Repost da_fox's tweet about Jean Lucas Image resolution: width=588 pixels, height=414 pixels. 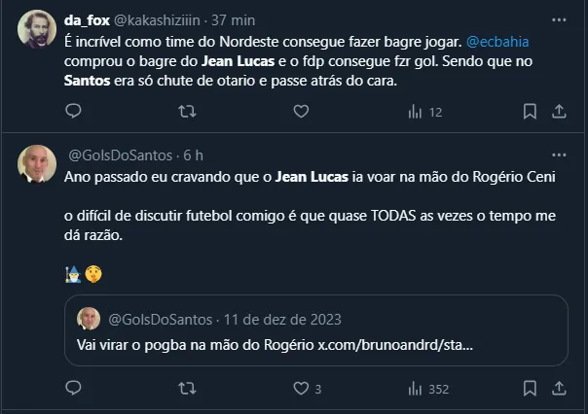click(187, 112)
